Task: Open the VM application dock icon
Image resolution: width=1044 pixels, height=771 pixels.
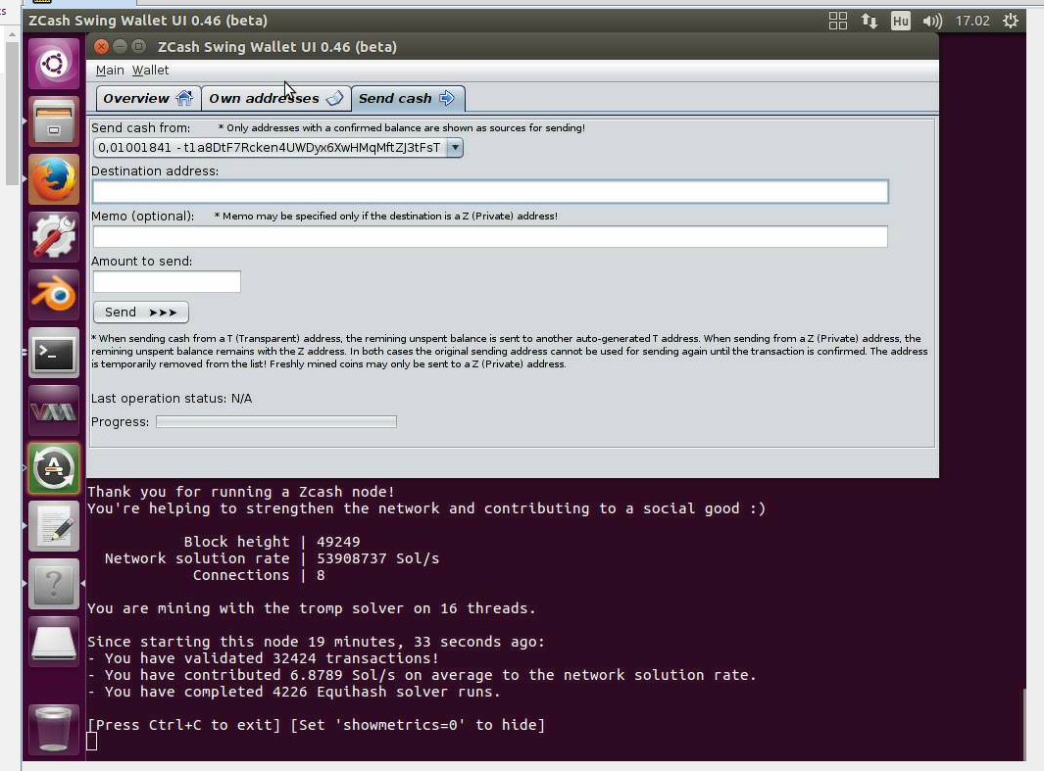Action: (x=54, y=410)
